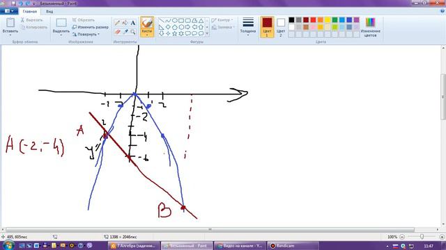Pick the purple color swatch
This screenshot has height=250, width=446.
[x=356, y=20]
